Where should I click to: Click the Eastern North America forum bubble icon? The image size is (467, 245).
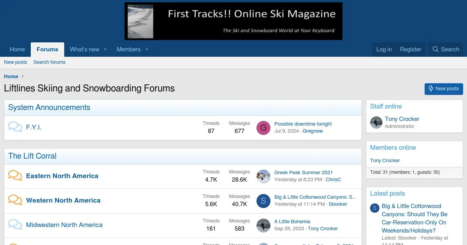coord(15,176)
